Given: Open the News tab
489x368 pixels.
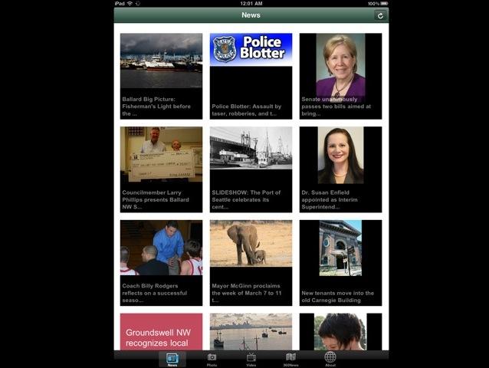Looking at the screenshot, I should [172, 360].
